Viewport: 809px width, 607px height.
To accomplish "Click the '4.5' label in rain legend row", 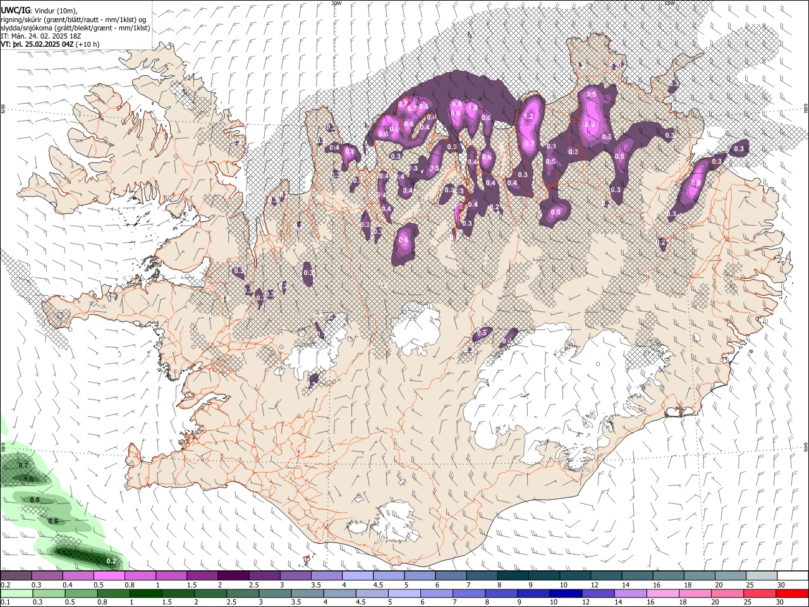I will click(x=360, y=602).
